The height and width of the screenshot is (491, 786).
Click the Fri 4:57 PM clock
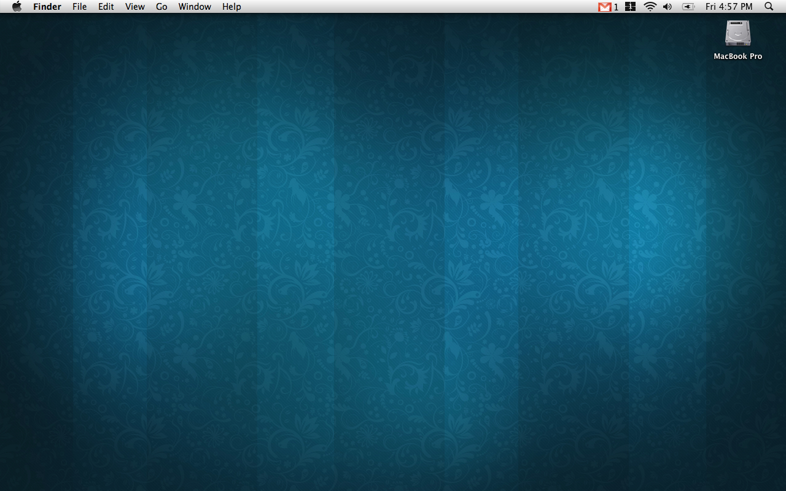pos(729,7)
